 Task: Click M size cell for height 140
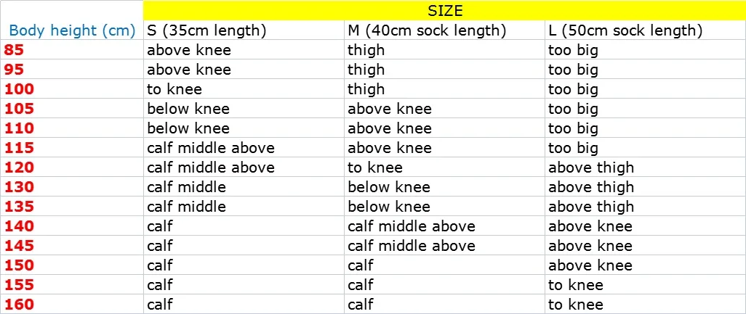pos(411,226)
